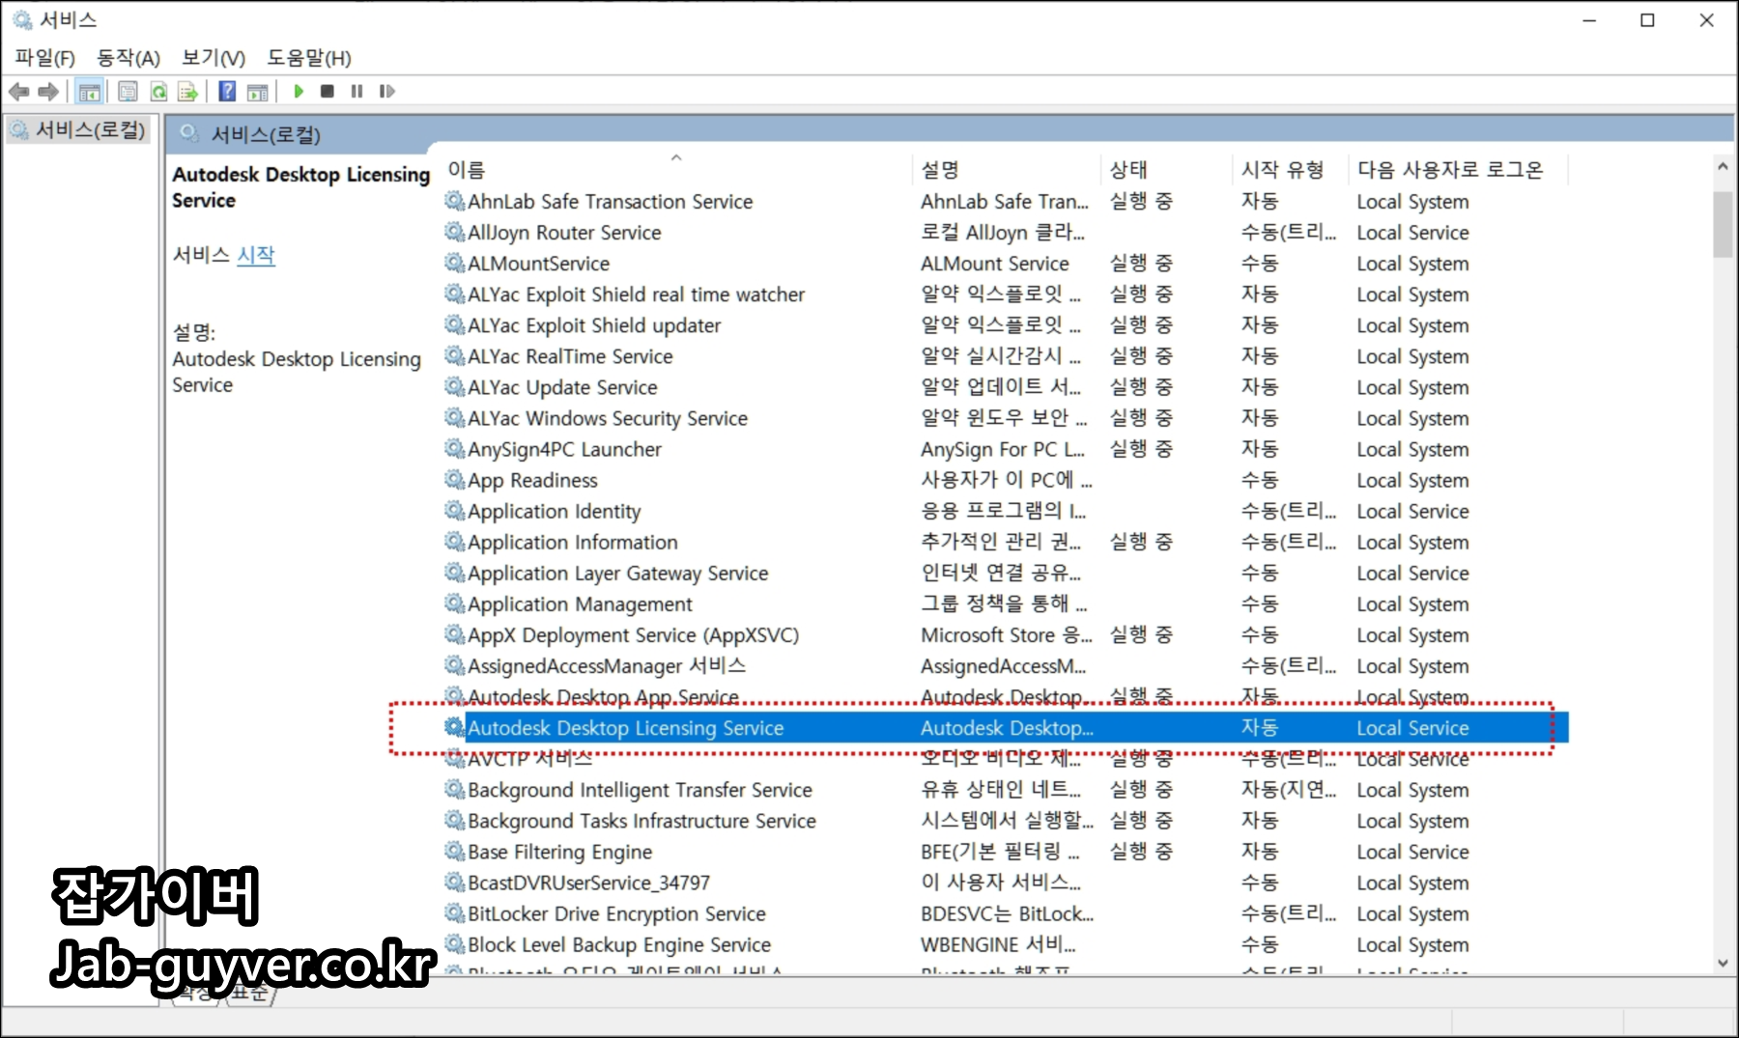The width and height of the screenshot is (1739, 1038).
Task: Click BDESVC는 BitLock... description cell
Action: point(1007,913)
